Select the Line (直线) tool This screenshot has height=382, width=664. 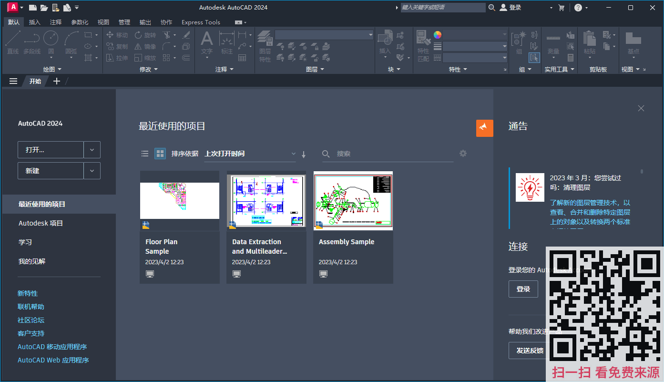coord(13,43)
